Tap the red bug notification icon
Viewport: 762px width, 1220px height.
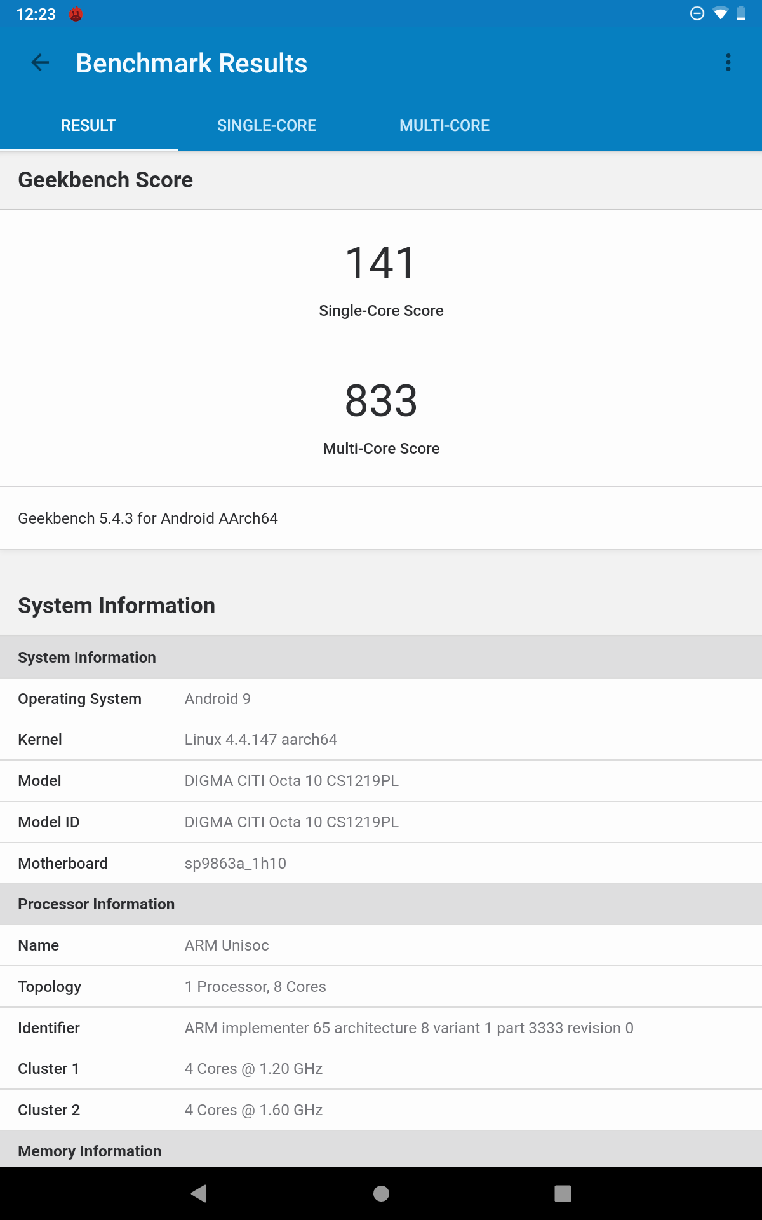pyautogui.click(x=76, y=14)
